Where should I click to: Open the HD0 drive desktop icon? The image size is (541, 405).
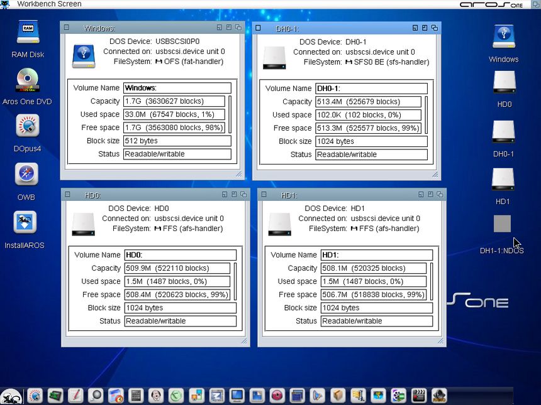tap(504, 82)
